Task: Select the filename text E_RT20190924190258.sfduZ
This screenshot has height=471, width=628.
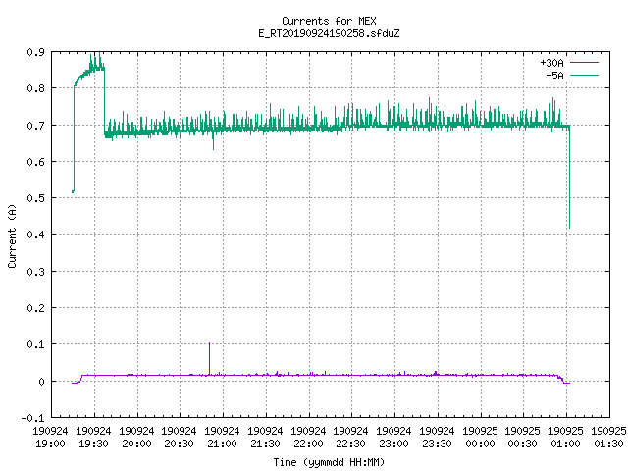Action: click(x=329, y=33)
